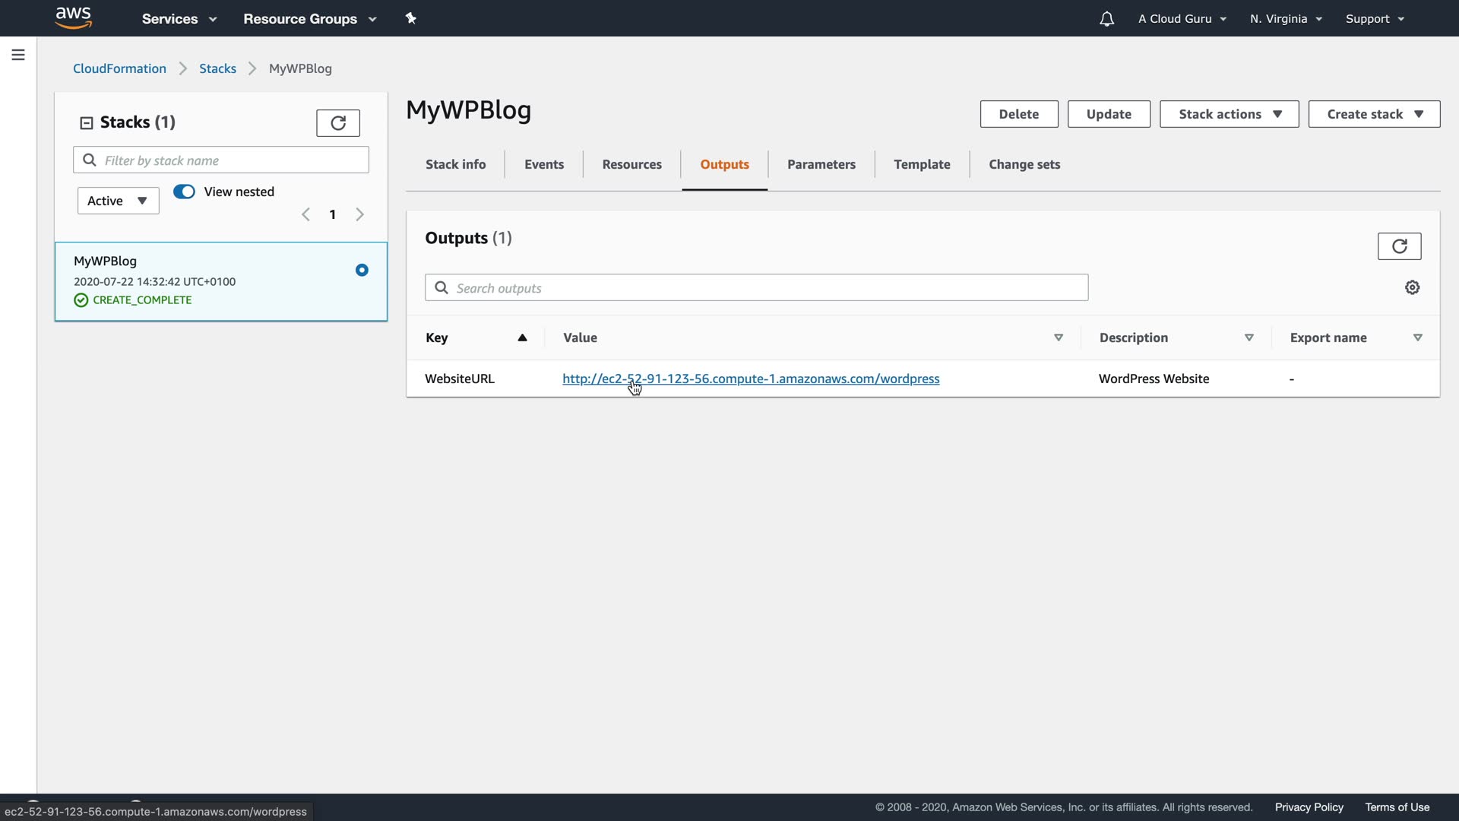Screen dimensions: 1459x821
Task: Toggle the View nested switch
Action: [x=184, y=192]
